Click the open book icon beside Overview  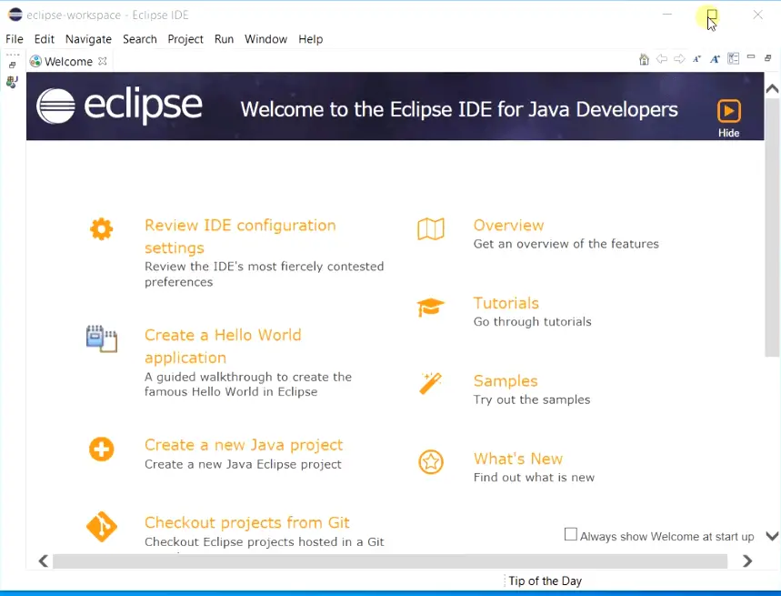click(x=431, y=229)
